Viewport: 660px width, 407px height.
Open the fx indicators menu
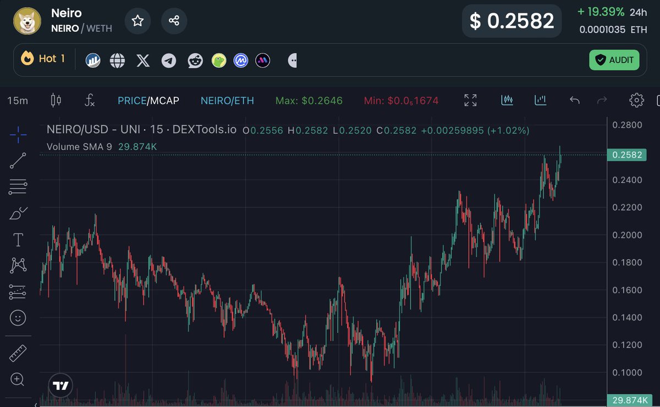tap(90, 100)
